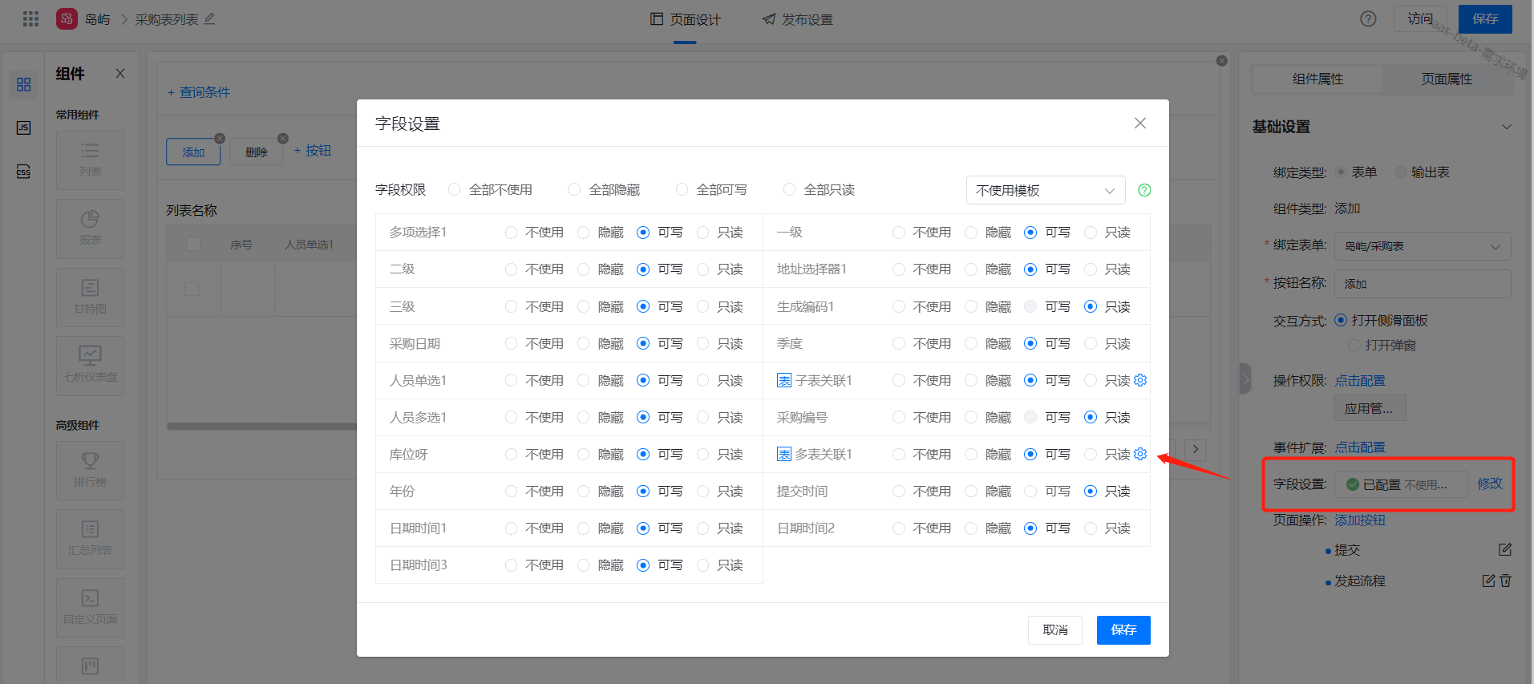The image size is (1534, 684).
Task: Click the 岛屿 breadcrumb link
Action: pos(97,19)
